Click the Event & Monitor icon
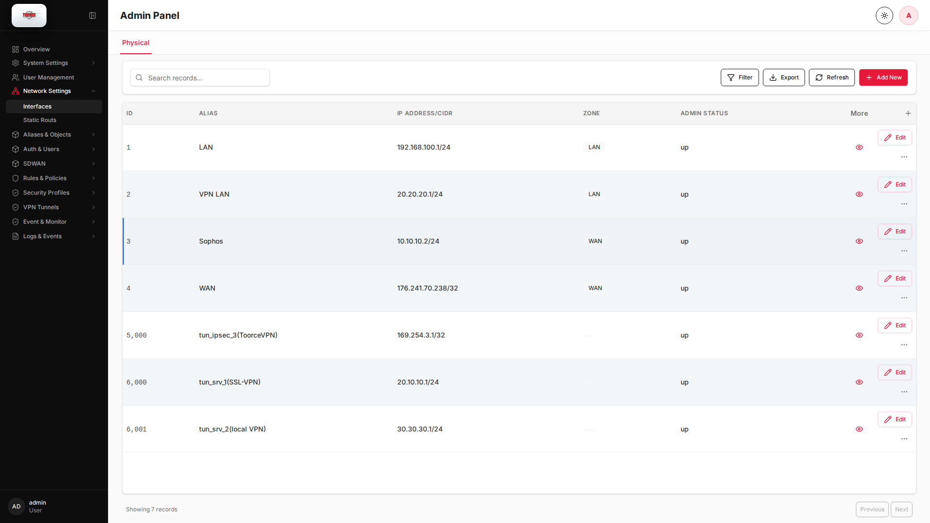This screenshot has height=523, width=930. point(15,222)
